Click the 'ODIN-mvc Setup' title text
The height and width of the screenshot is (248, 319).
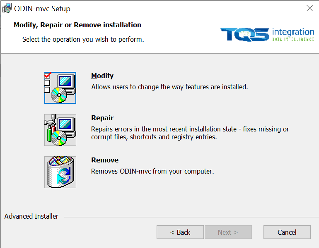42,9
